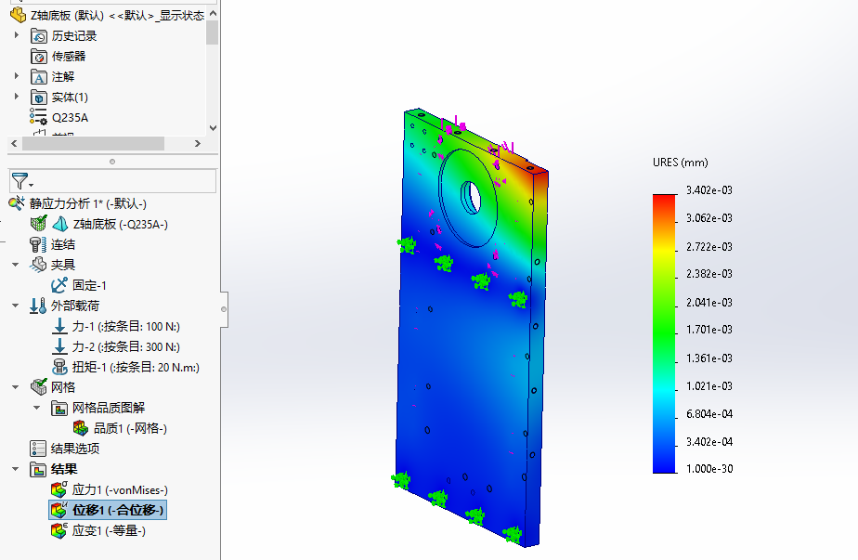The height and width of the screenshot is (560, 858).
Task: Click the legend maximum value 3.402e-03
Action: (x=709, y=190)
